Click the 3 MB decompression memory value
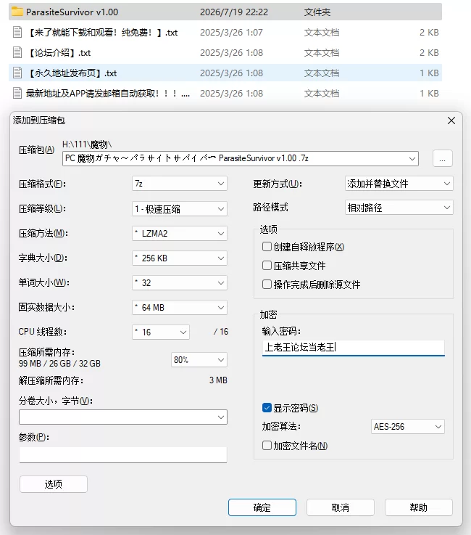Image resolution: width=471 pixels, height=535 pixels. pyautogui.click(x=218, y=380)
